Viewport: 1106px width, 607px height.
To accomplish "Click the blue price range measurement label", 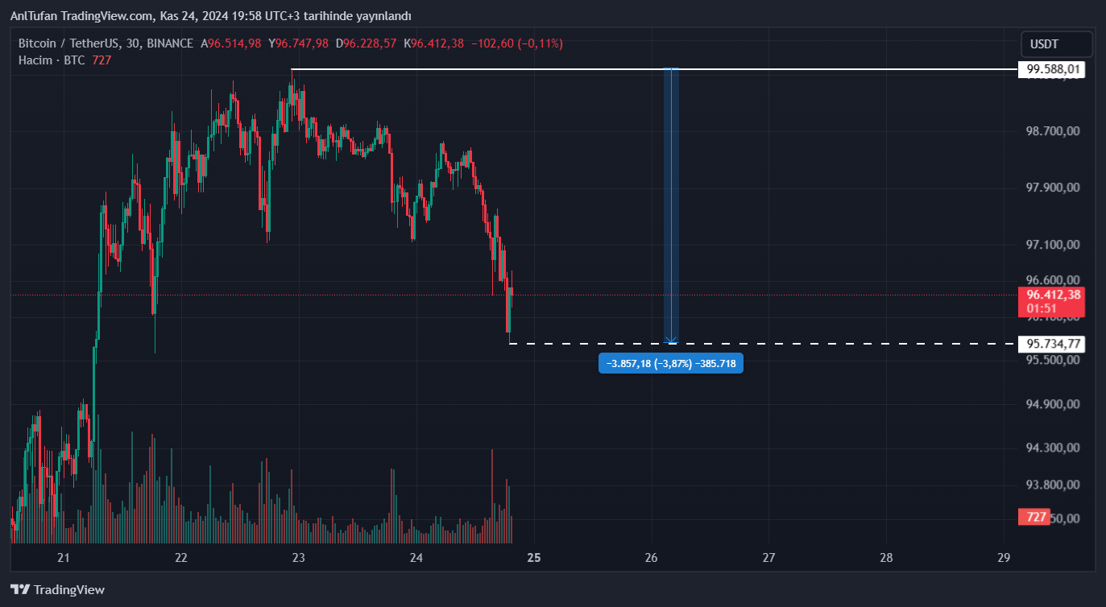I will [x=671, y=364].
